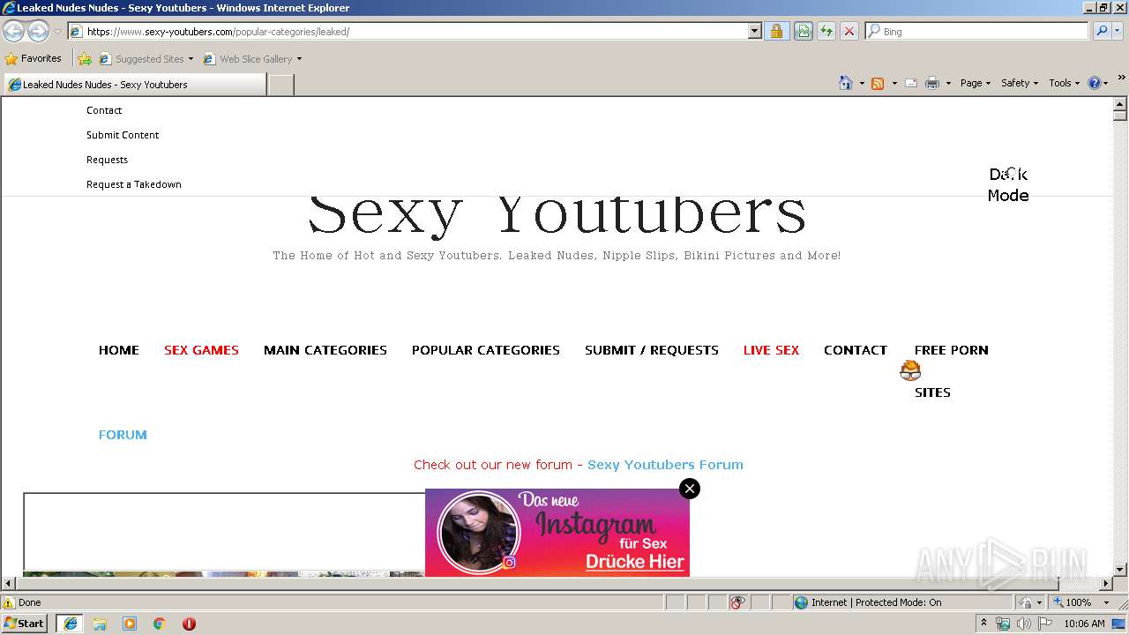Open the Favorites star button
The image size is (1129, 635).
[34, 58]
